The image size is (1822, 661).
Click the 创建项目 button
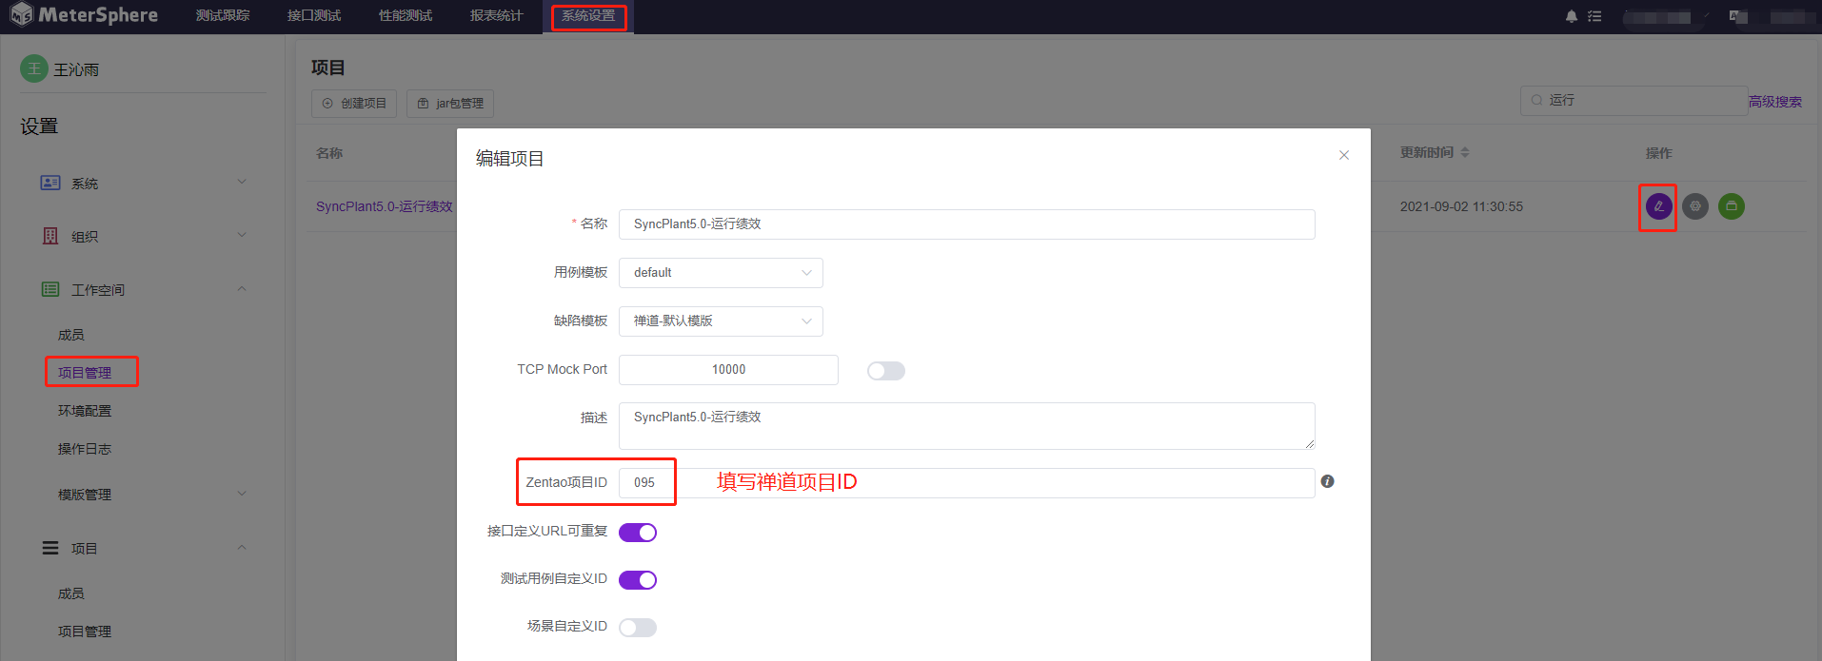coord(354,104)
